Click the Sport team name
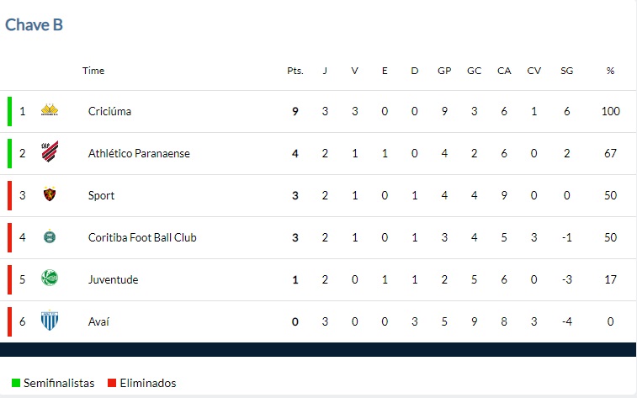The image size is (637, 398). coord(101,196)
